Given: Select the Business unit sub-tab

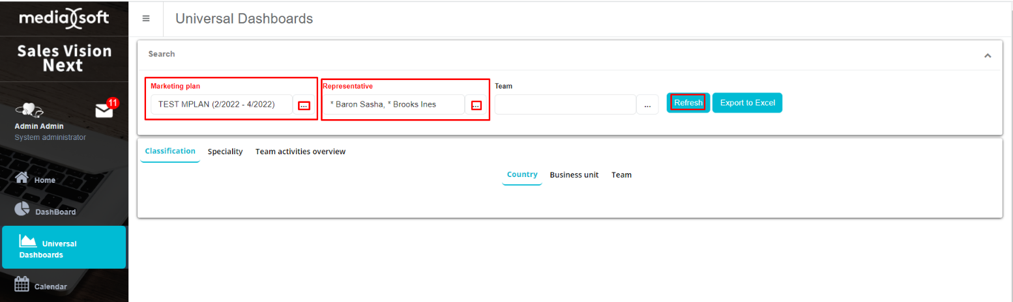Looking at the screenshot, I should pyautogui.click(x=574, y=175).
